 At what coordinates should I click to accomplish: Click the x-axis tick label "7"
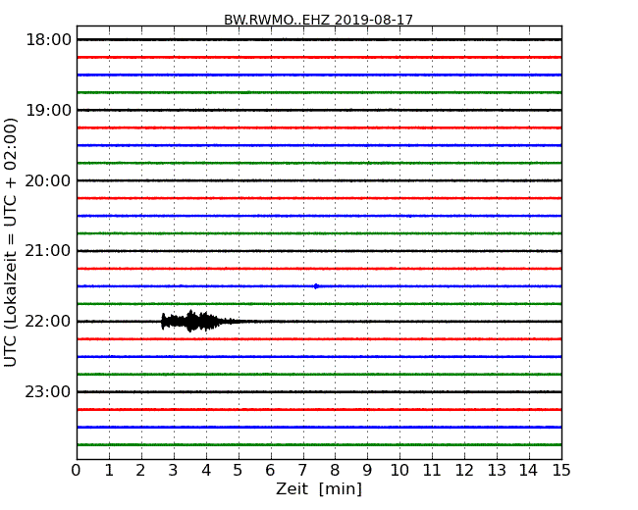[302, 470]
